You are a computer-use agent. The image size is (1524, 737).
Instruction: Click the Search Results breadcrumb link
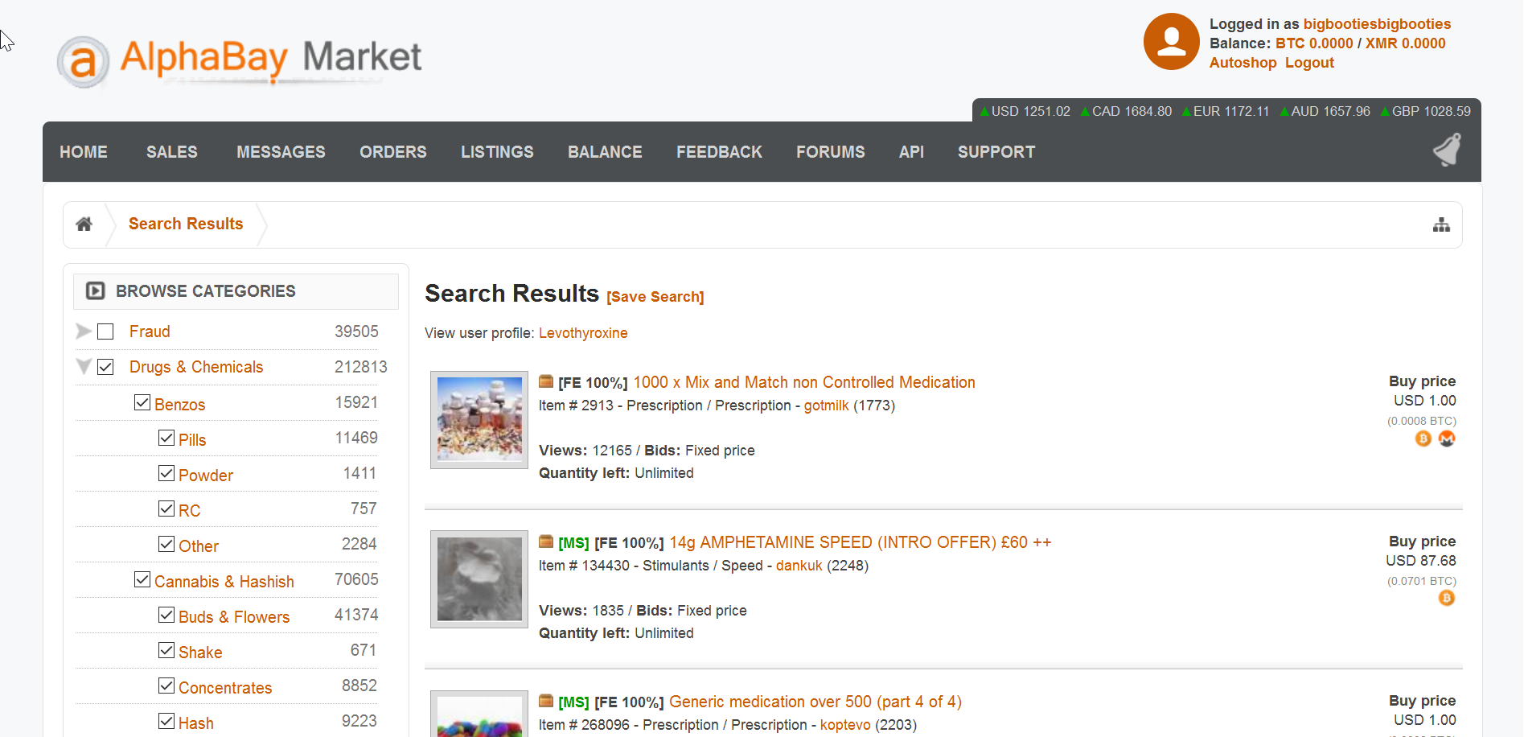(186, 224)
